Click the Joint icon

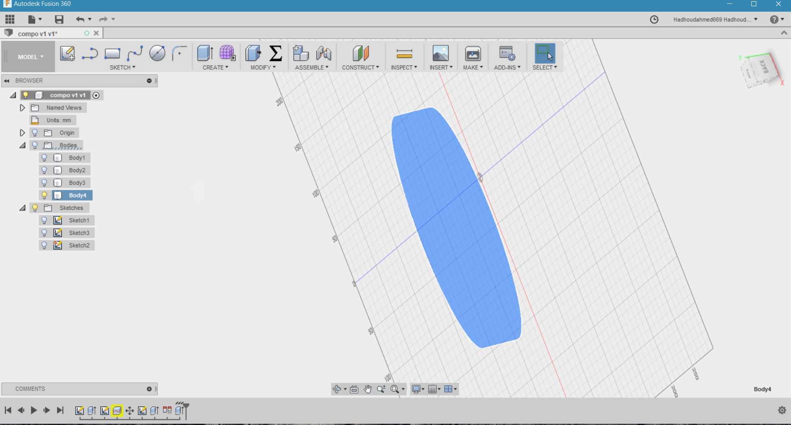pos(324,53)
